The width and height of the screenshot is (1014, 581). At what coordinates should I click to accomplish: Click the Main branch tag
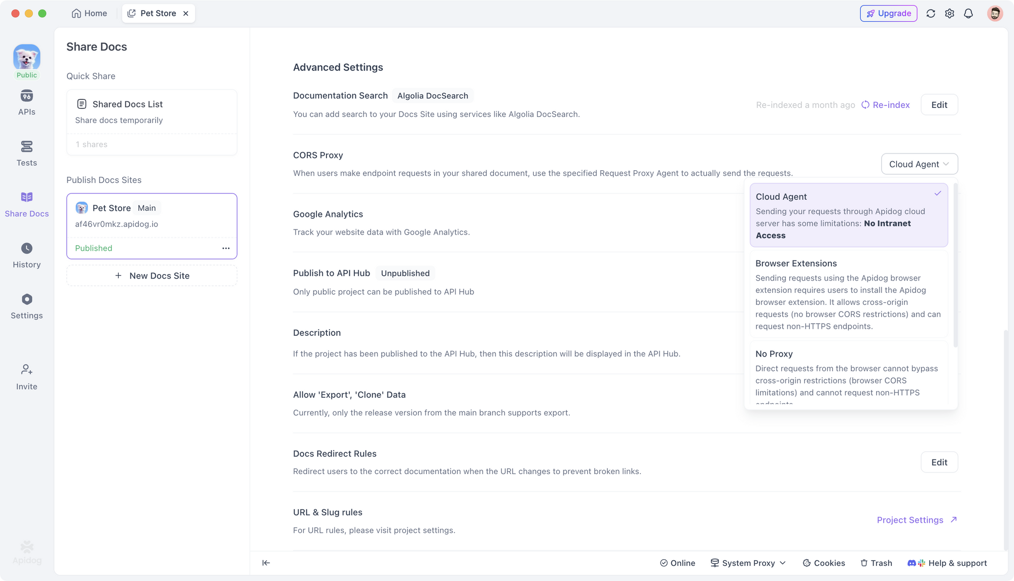147,208
